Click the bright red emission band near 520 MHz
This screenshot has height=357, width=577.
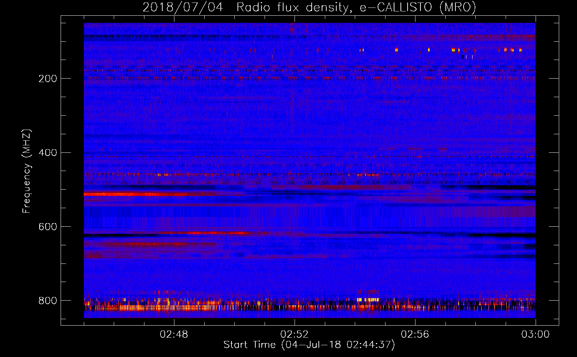[x=136, y=195]
